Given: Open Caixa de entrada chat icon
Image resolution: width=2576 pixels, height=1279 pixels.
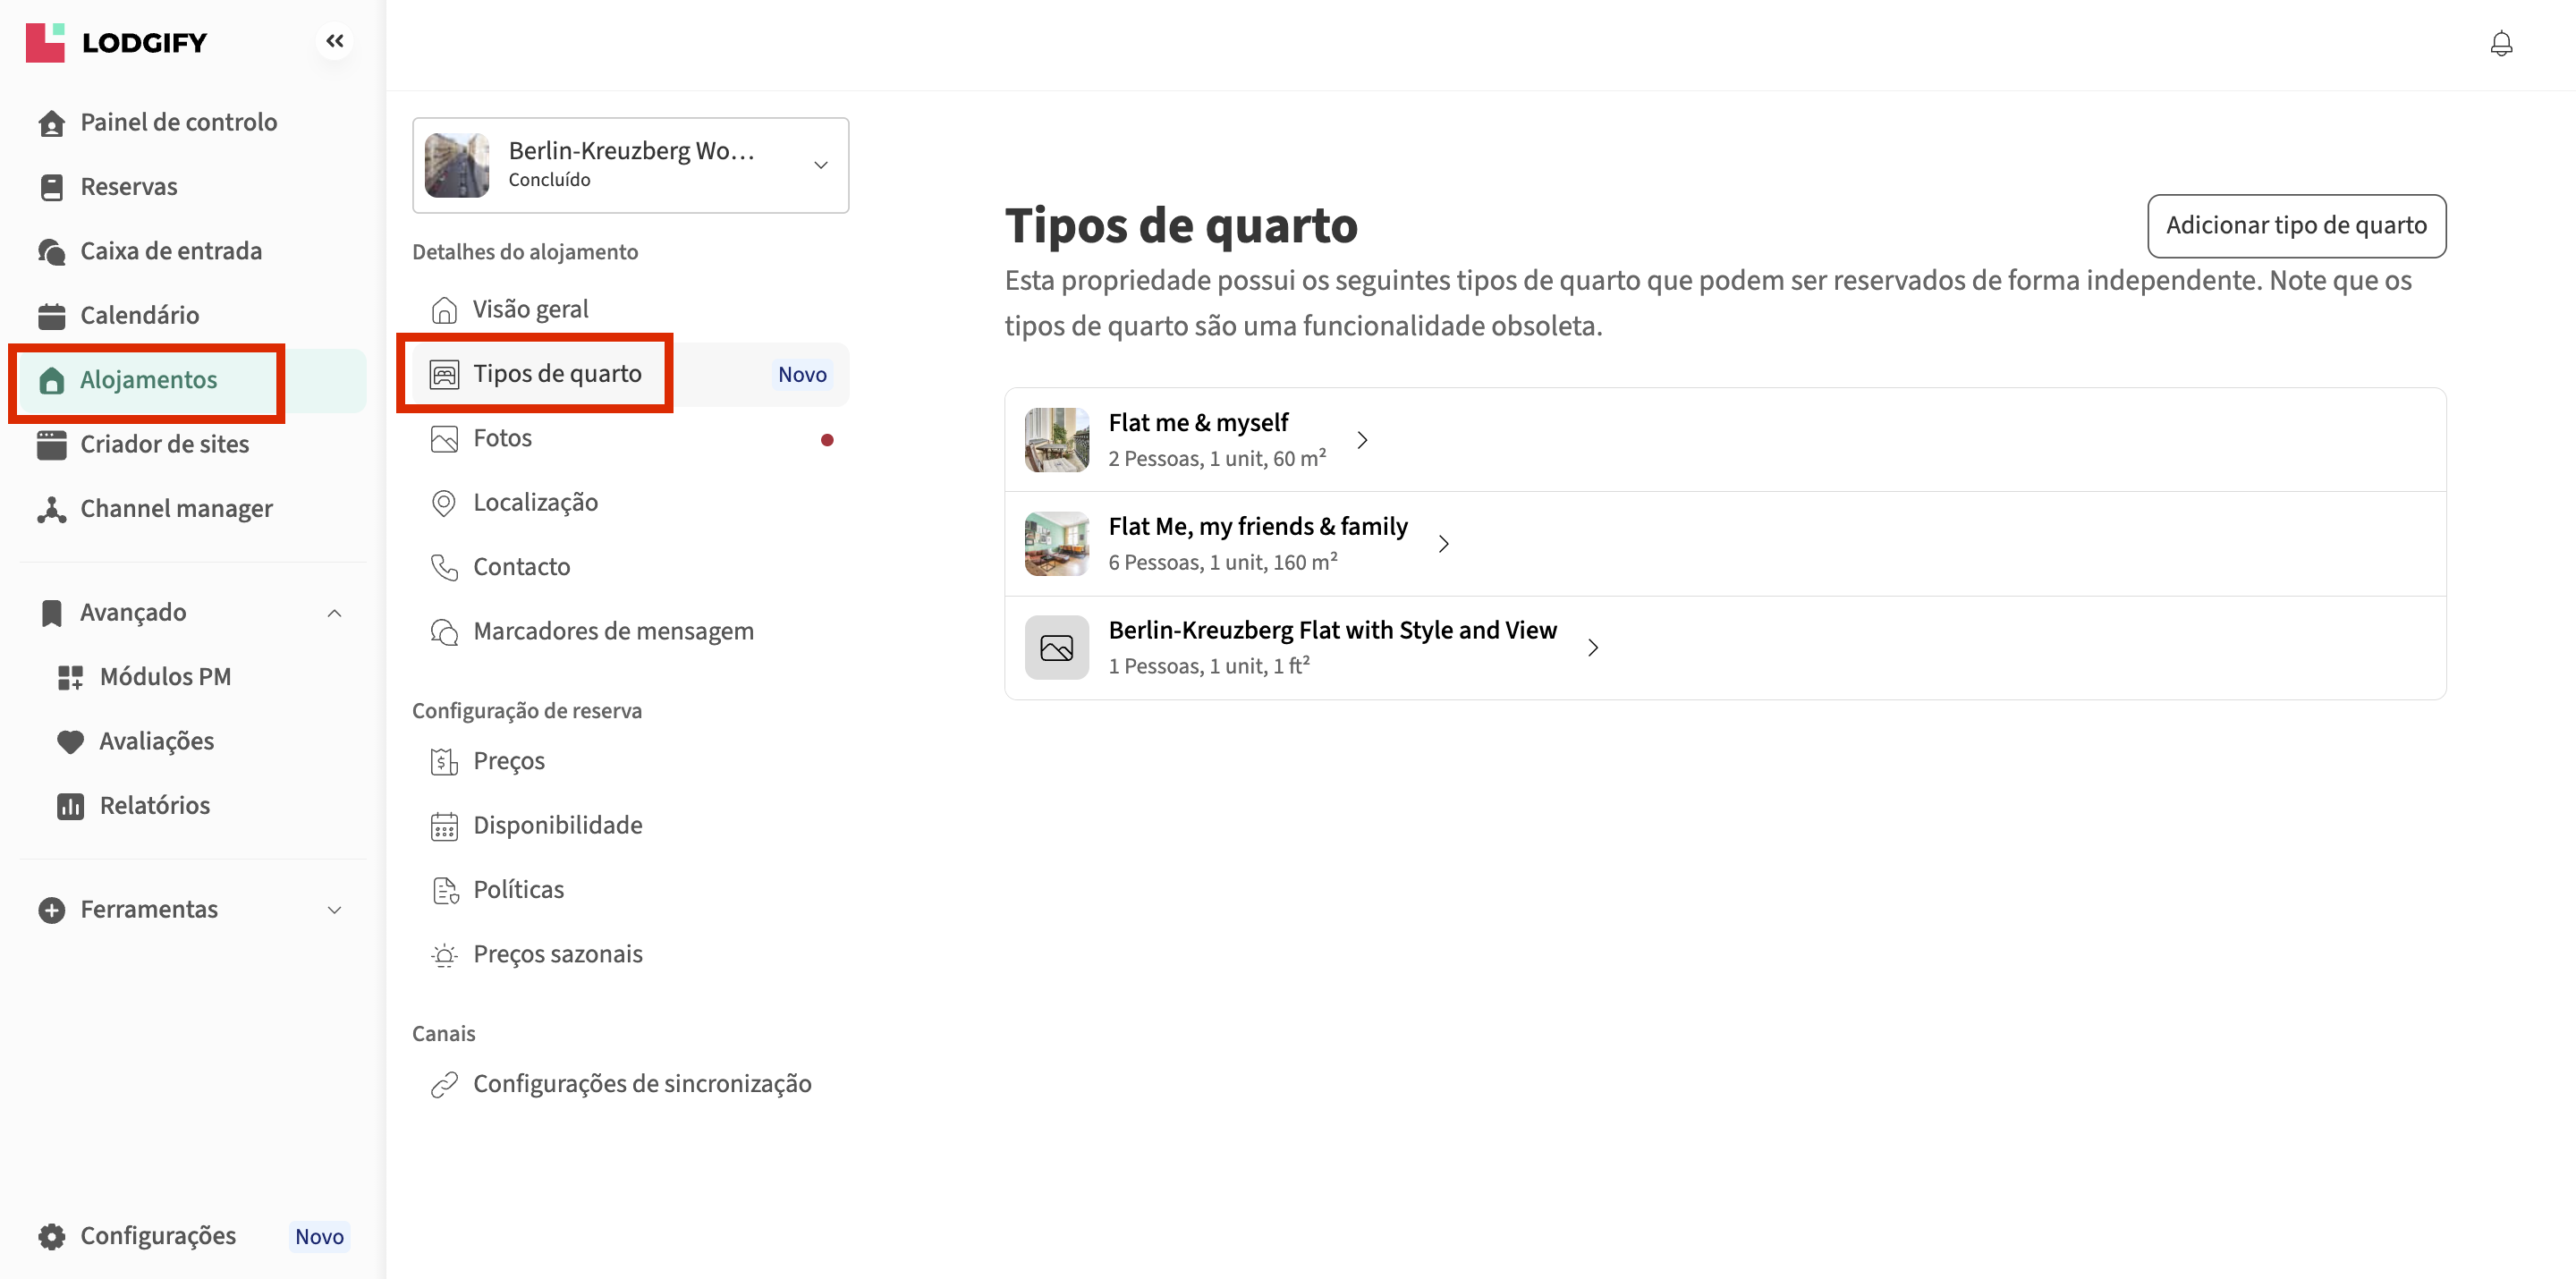Looking at the screenshot, I should (x=52, y=251).
